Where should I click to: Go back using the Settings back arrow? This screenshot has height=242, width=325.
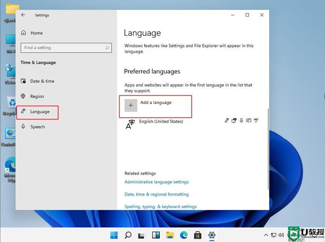pyautogui.click(x=23, y=15)
